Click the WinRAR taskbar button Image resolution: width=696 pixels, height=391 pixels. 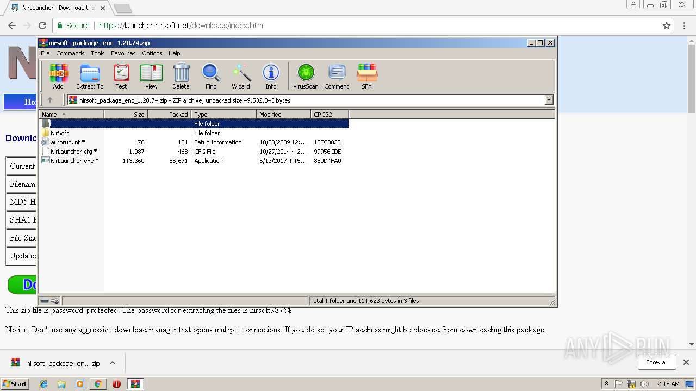pyautogui.click(x=135, y=384)
